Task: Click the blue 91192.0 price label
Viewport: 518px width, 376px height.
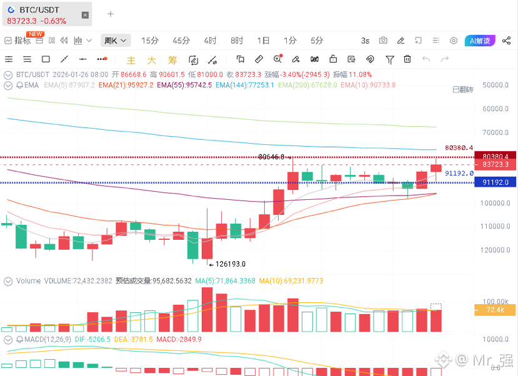Action: 496,182
